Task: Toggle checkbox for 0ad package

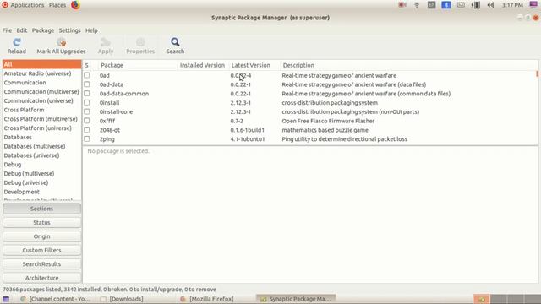Action: coord(86,75)
